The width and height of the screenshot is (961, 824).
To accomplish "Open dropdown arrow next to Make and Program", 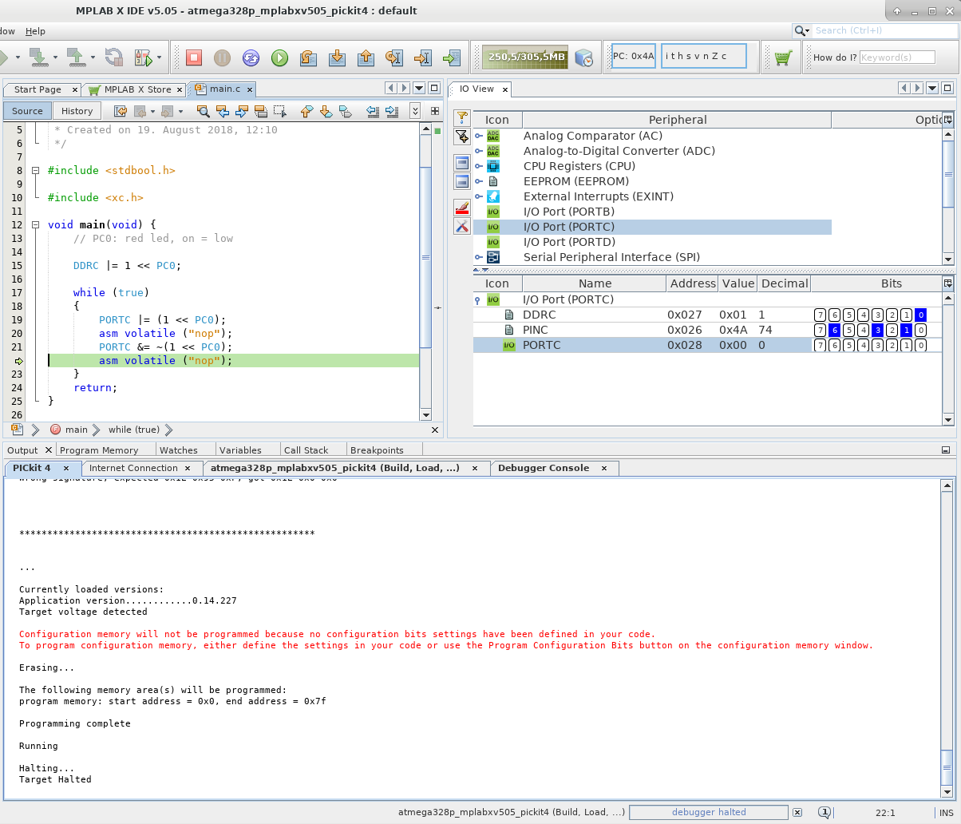I will [55, 57].
